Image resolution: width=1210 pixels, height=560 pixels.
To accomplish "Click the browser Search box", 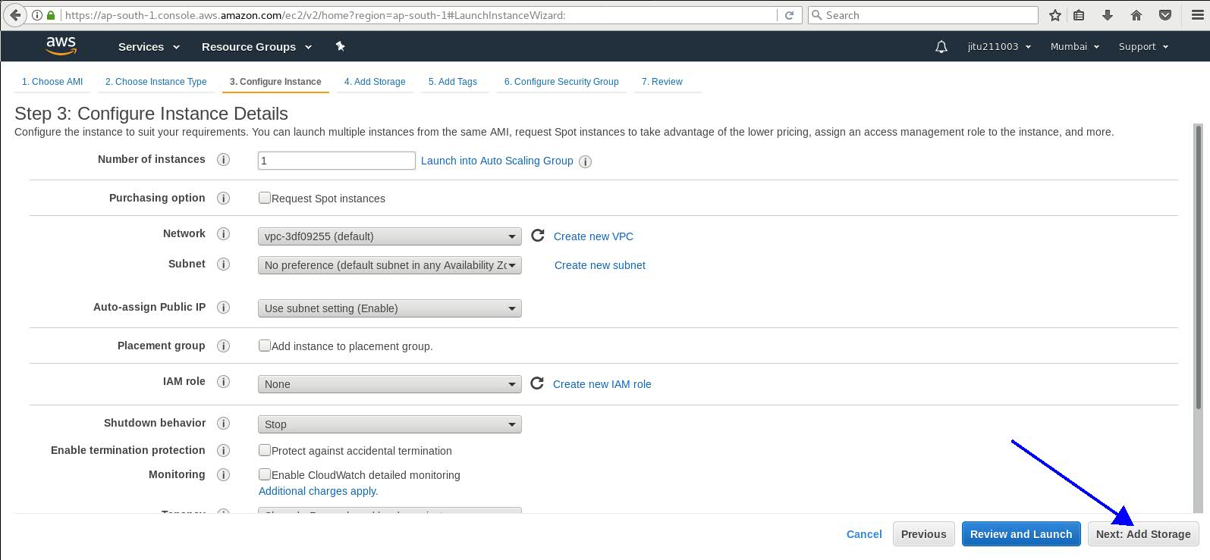I will (x=923, y=15).
